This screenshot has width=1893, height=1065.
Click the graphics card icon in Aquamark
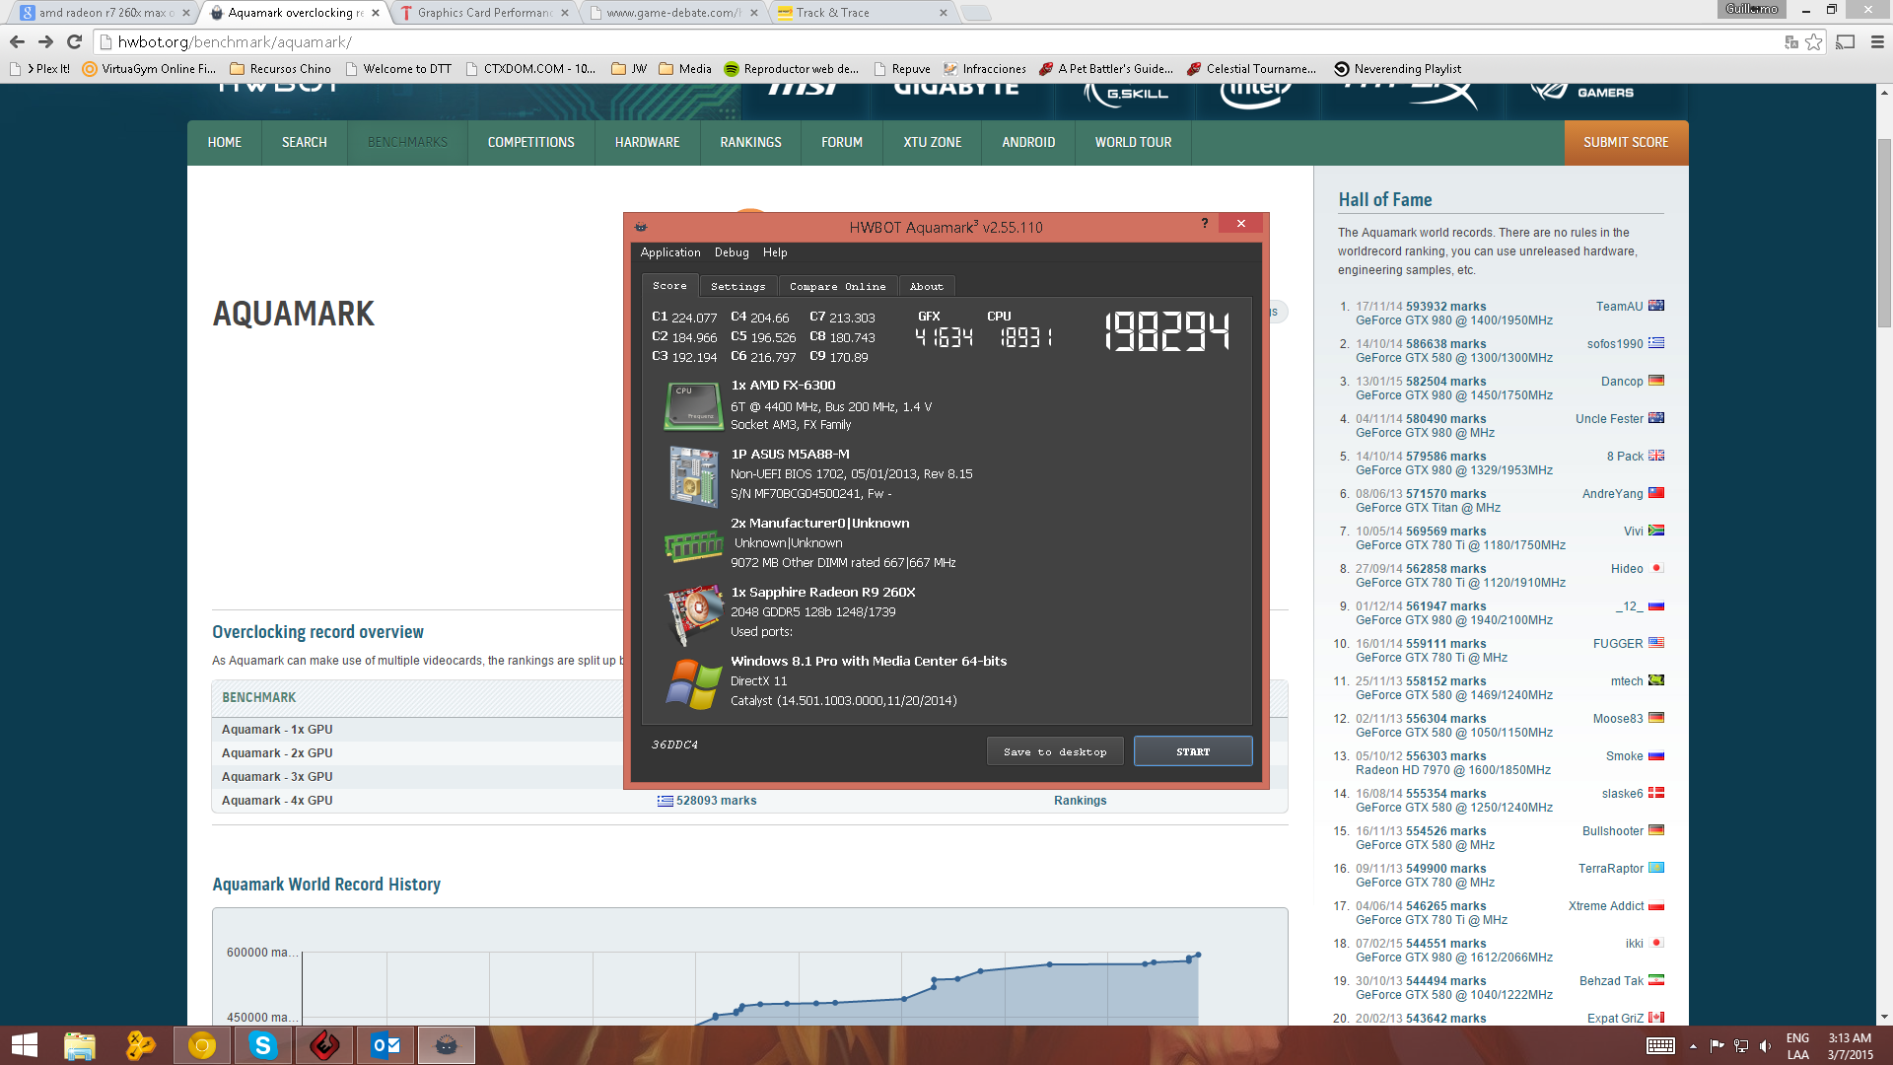[694, 613]
